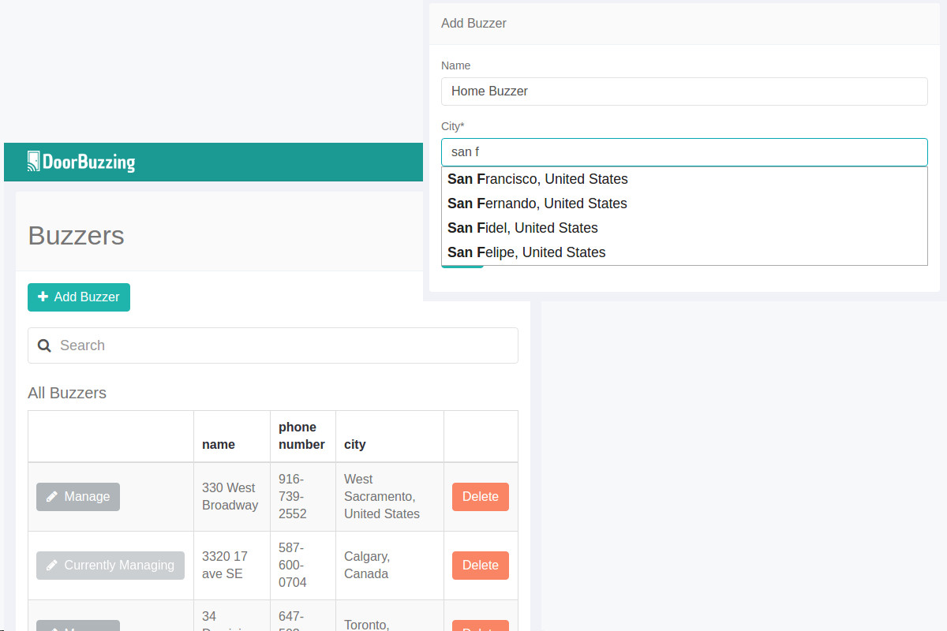
Task: Pick San Fidel, United States option
Action: tap(522, 228)
